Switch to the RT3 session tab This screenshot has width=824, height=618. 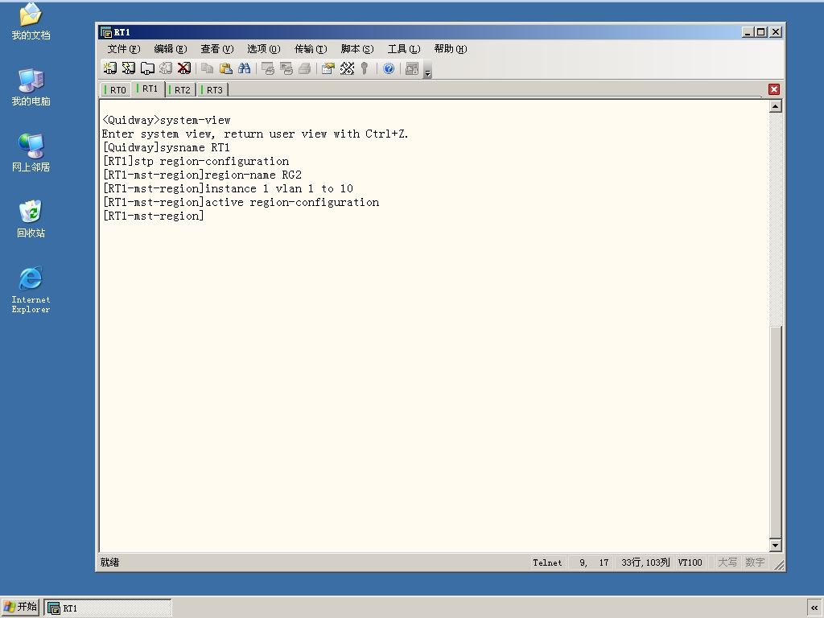click(212, 90)
